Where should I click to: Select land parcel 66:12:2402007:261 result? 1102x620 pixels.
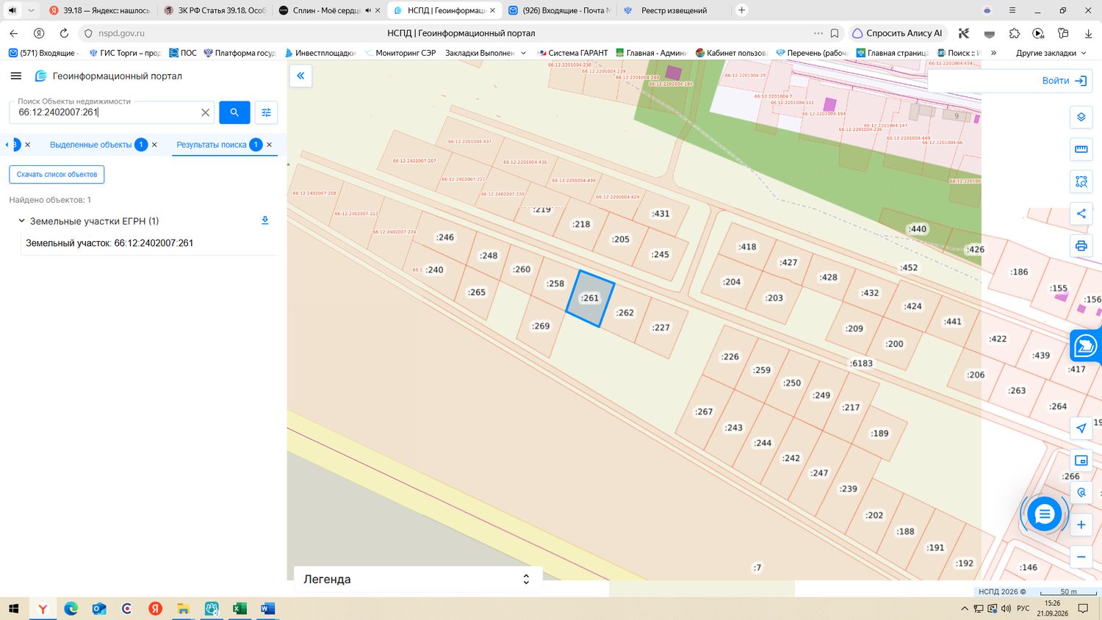click(109, 243)
